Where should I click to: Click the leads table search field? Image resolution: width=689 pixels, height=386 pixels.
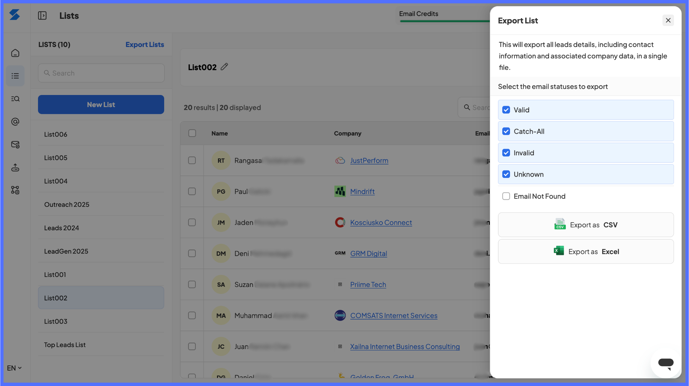[x=474, y=107]
